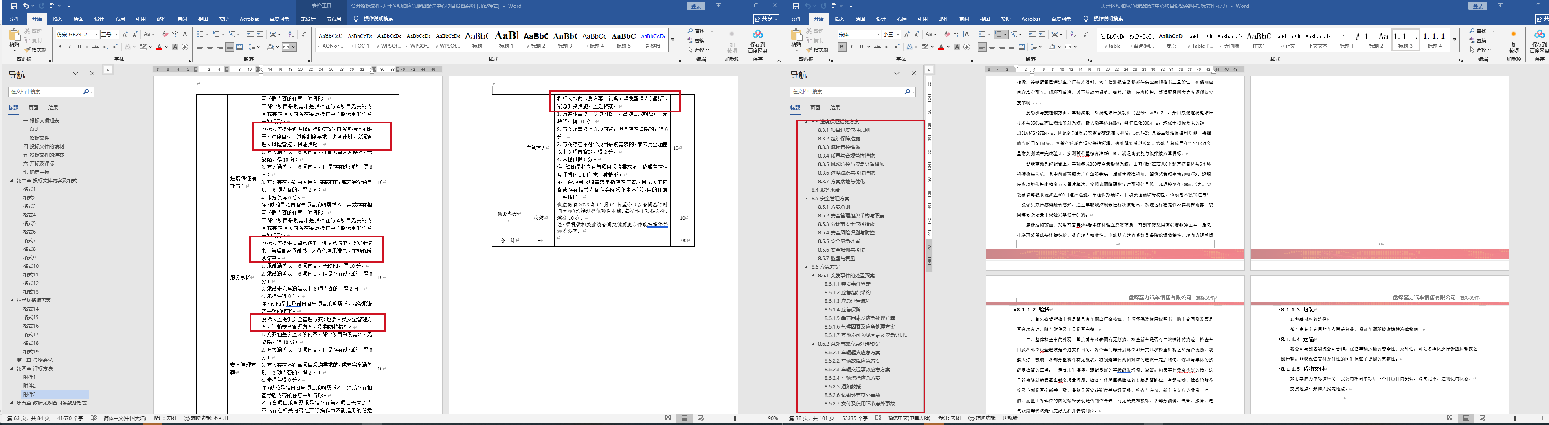1549x425 pixels.
Task: Apply 标题 1 style in the left Word window
Action: (x=506, y=39)
